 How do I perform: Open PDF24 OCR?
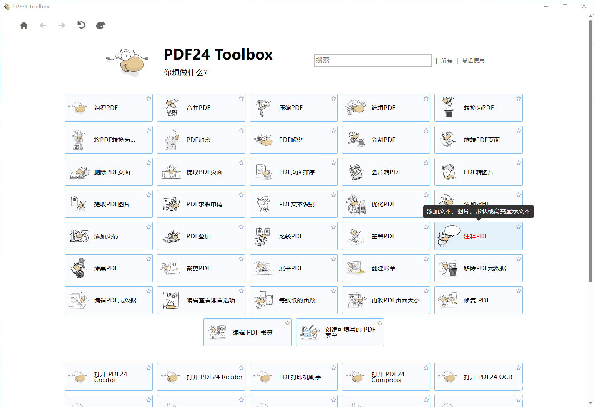479,377
